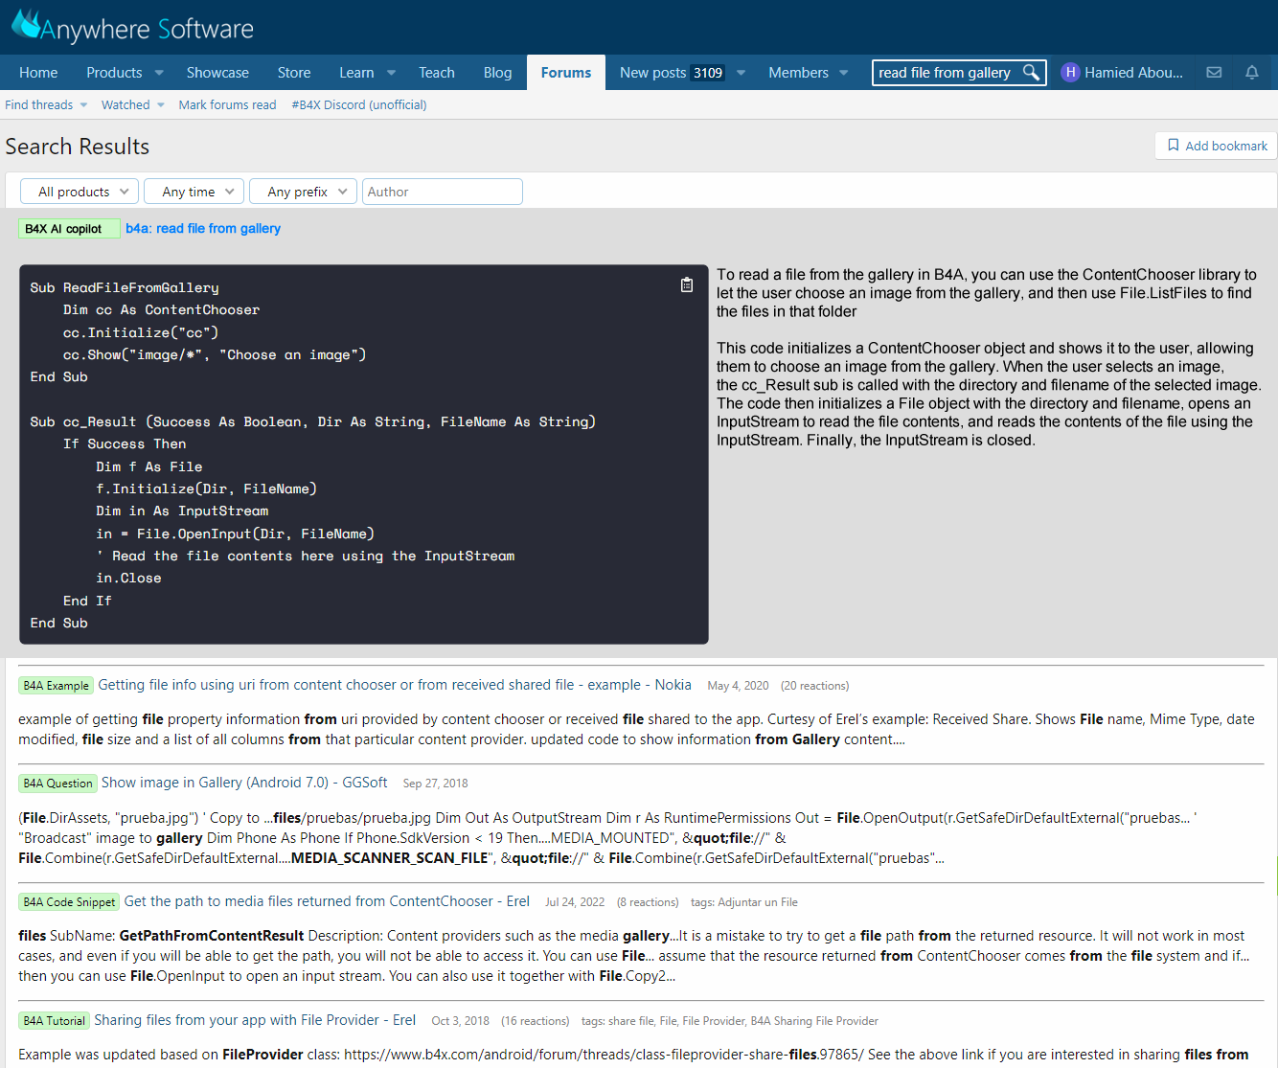The height and width of the screenshot is (1068, 1278).
Task: Open the Products tab
Action: (x=114, y=73)
